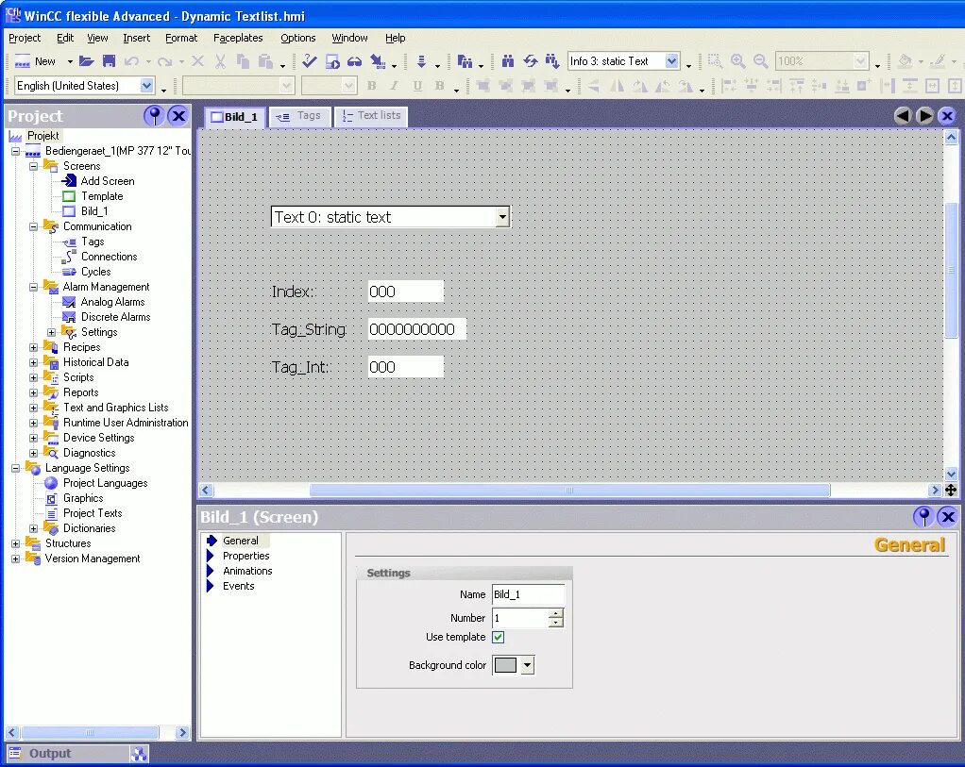Click the Bold formatting B icon
This screenshot has height=767, width=965.
click(x=372, y=86)
